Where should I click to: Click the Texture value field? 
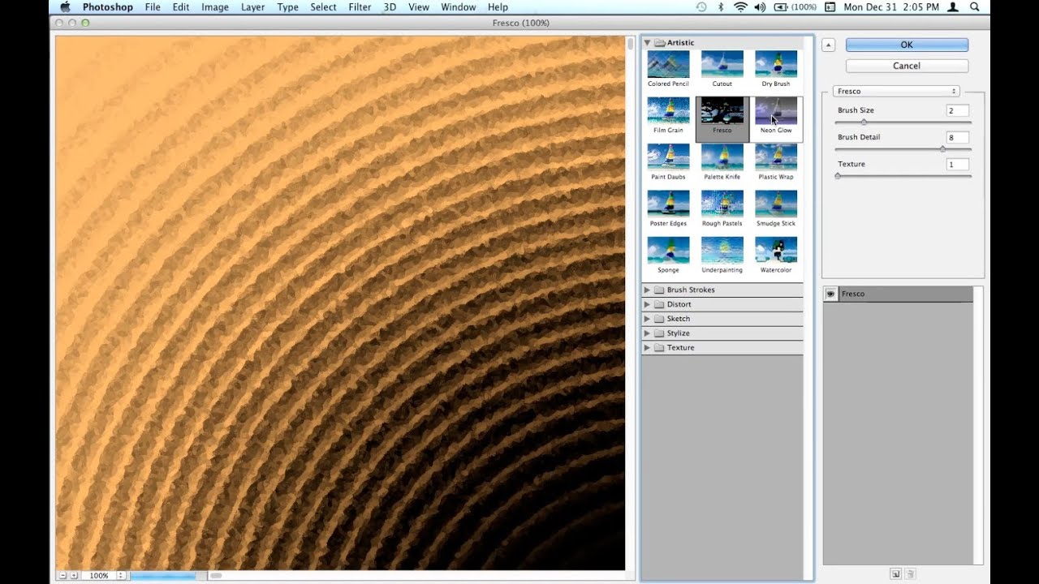click(957, 164)
